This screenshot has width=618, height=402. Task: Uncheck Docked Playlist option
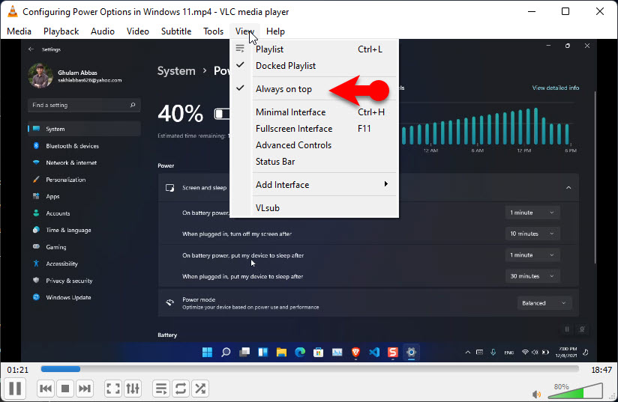314,66
